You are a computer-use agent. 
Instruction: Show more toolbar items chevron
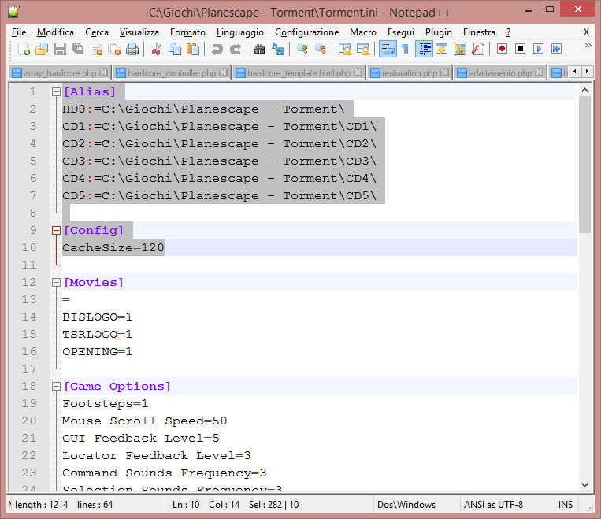click(588, 46)
